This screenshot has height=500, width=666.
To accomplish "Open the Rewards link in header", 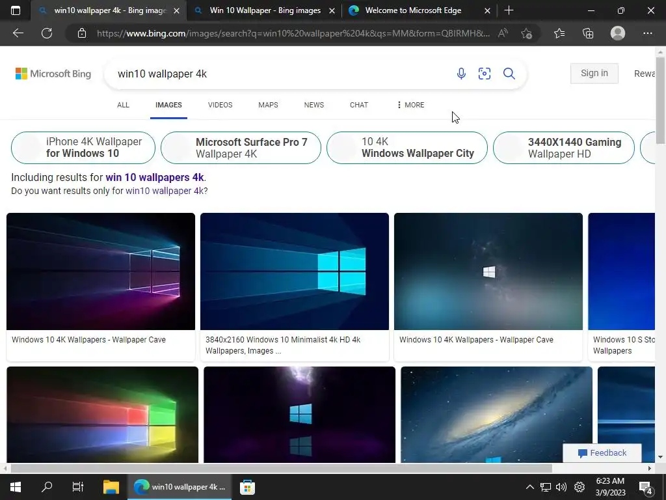I will 645,74.
